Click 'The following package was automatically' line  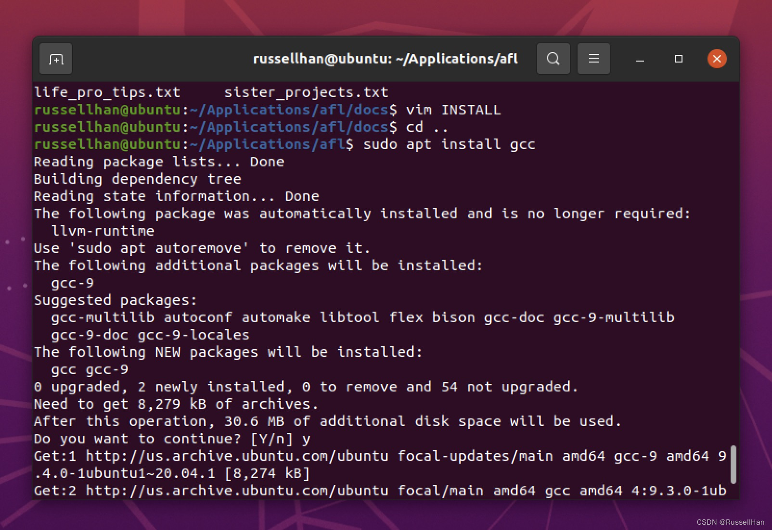tap(362, 214)
